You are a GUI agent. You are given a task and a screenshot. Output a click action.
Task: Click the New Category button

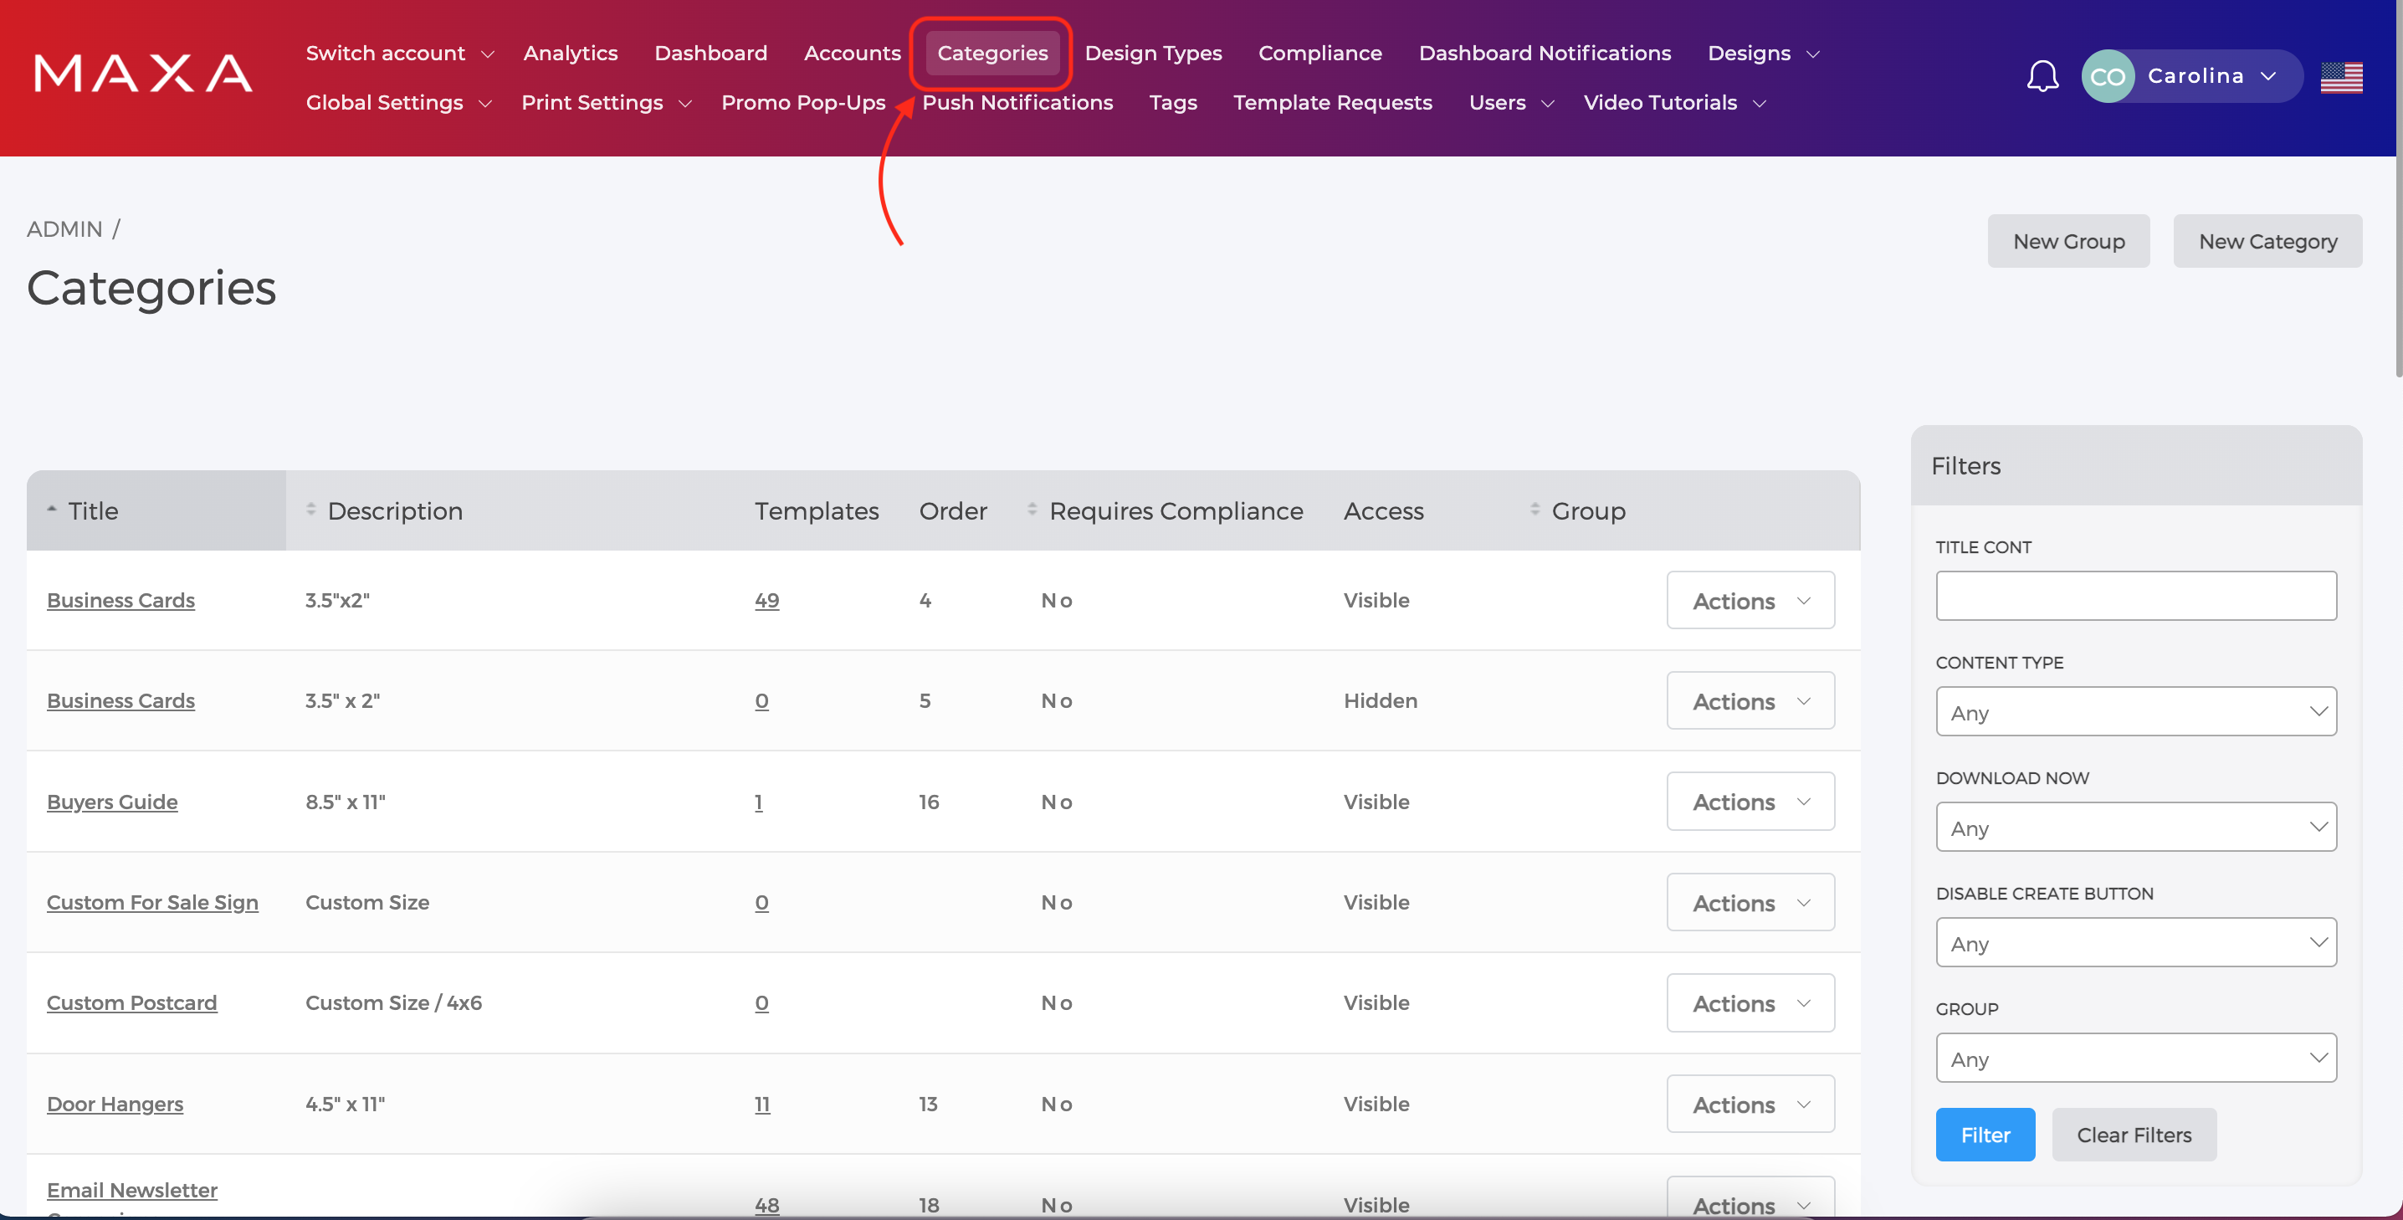2267,242
